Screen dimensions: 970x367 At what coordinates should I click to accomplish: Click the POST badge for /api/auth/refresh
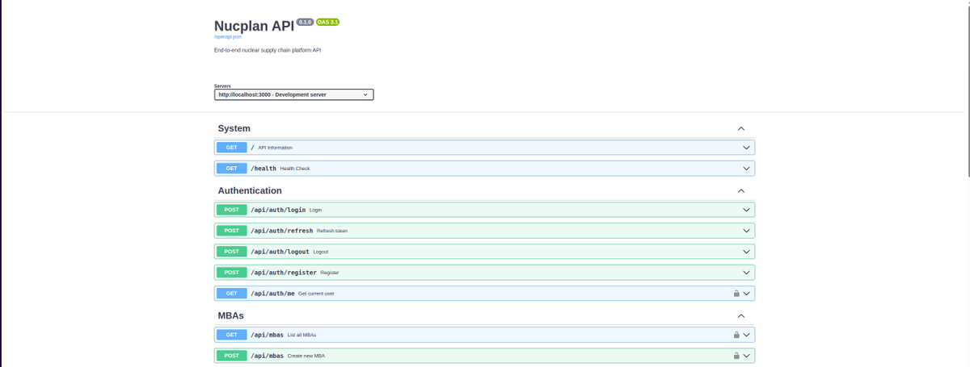pyautogui.click(x=231, y=231)
